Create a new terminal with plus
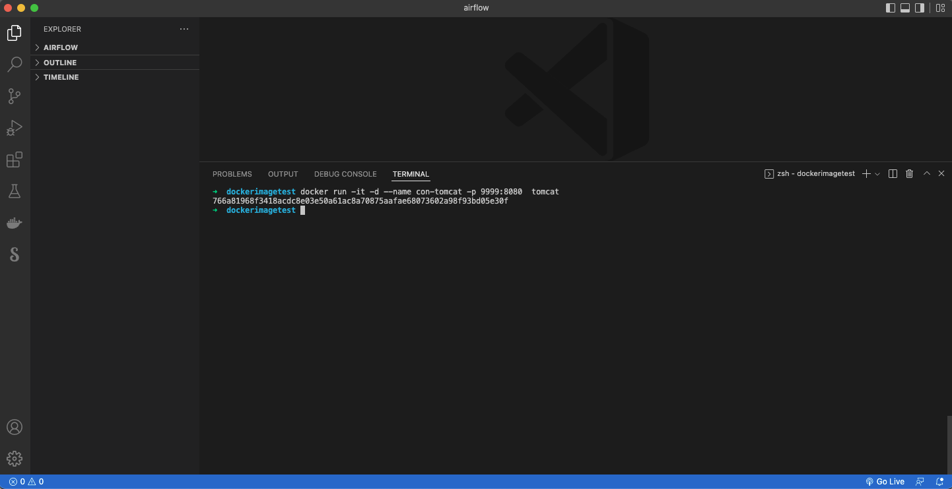Image resolution: width=952 pixels, height=489 pixels. [x=866, y=174]
